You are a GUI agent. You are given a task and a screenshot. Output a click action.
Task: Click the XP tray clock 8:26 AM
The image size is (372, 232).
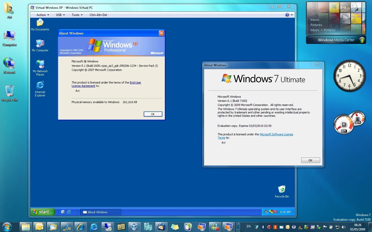[285, 212]
